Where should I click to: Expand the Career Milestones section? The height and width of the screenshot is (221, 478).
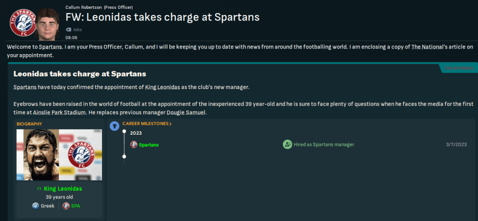point(147,124)
